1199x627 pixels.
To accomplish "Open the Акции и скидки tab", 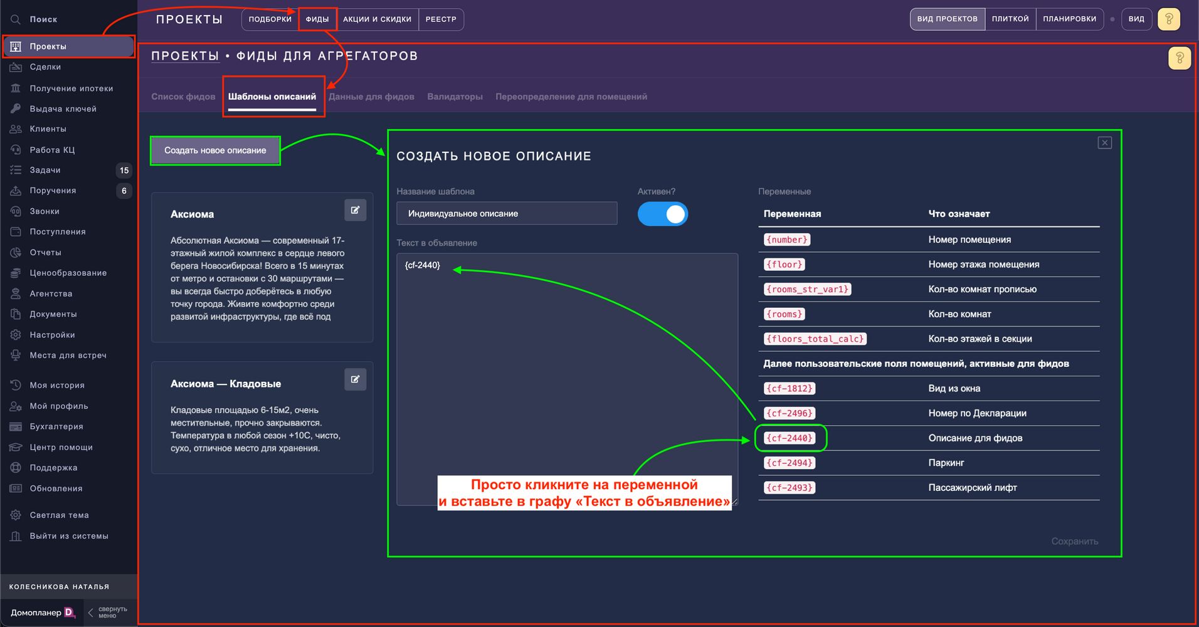I will tap(377, 19).
